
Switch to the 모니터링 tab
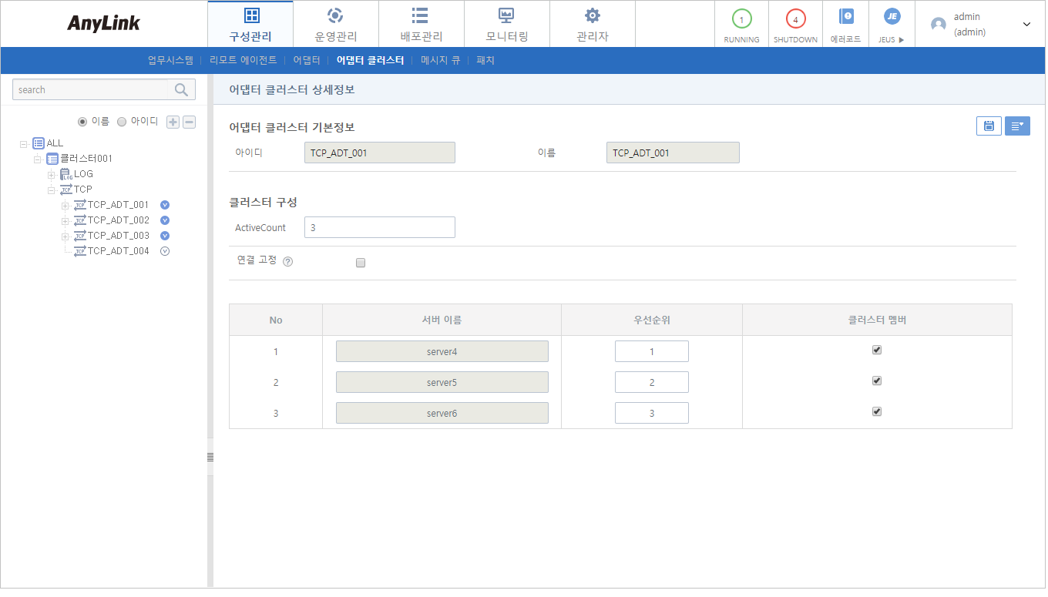click(x=507, y=23)
